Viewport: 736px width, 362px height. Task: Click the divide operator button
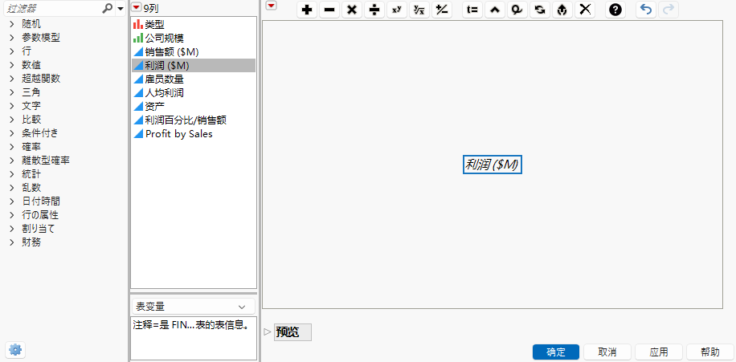click(374, 10)
